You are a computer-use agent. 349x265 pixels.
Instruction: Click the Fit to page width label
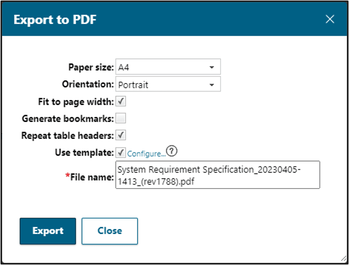pos(76,101)
